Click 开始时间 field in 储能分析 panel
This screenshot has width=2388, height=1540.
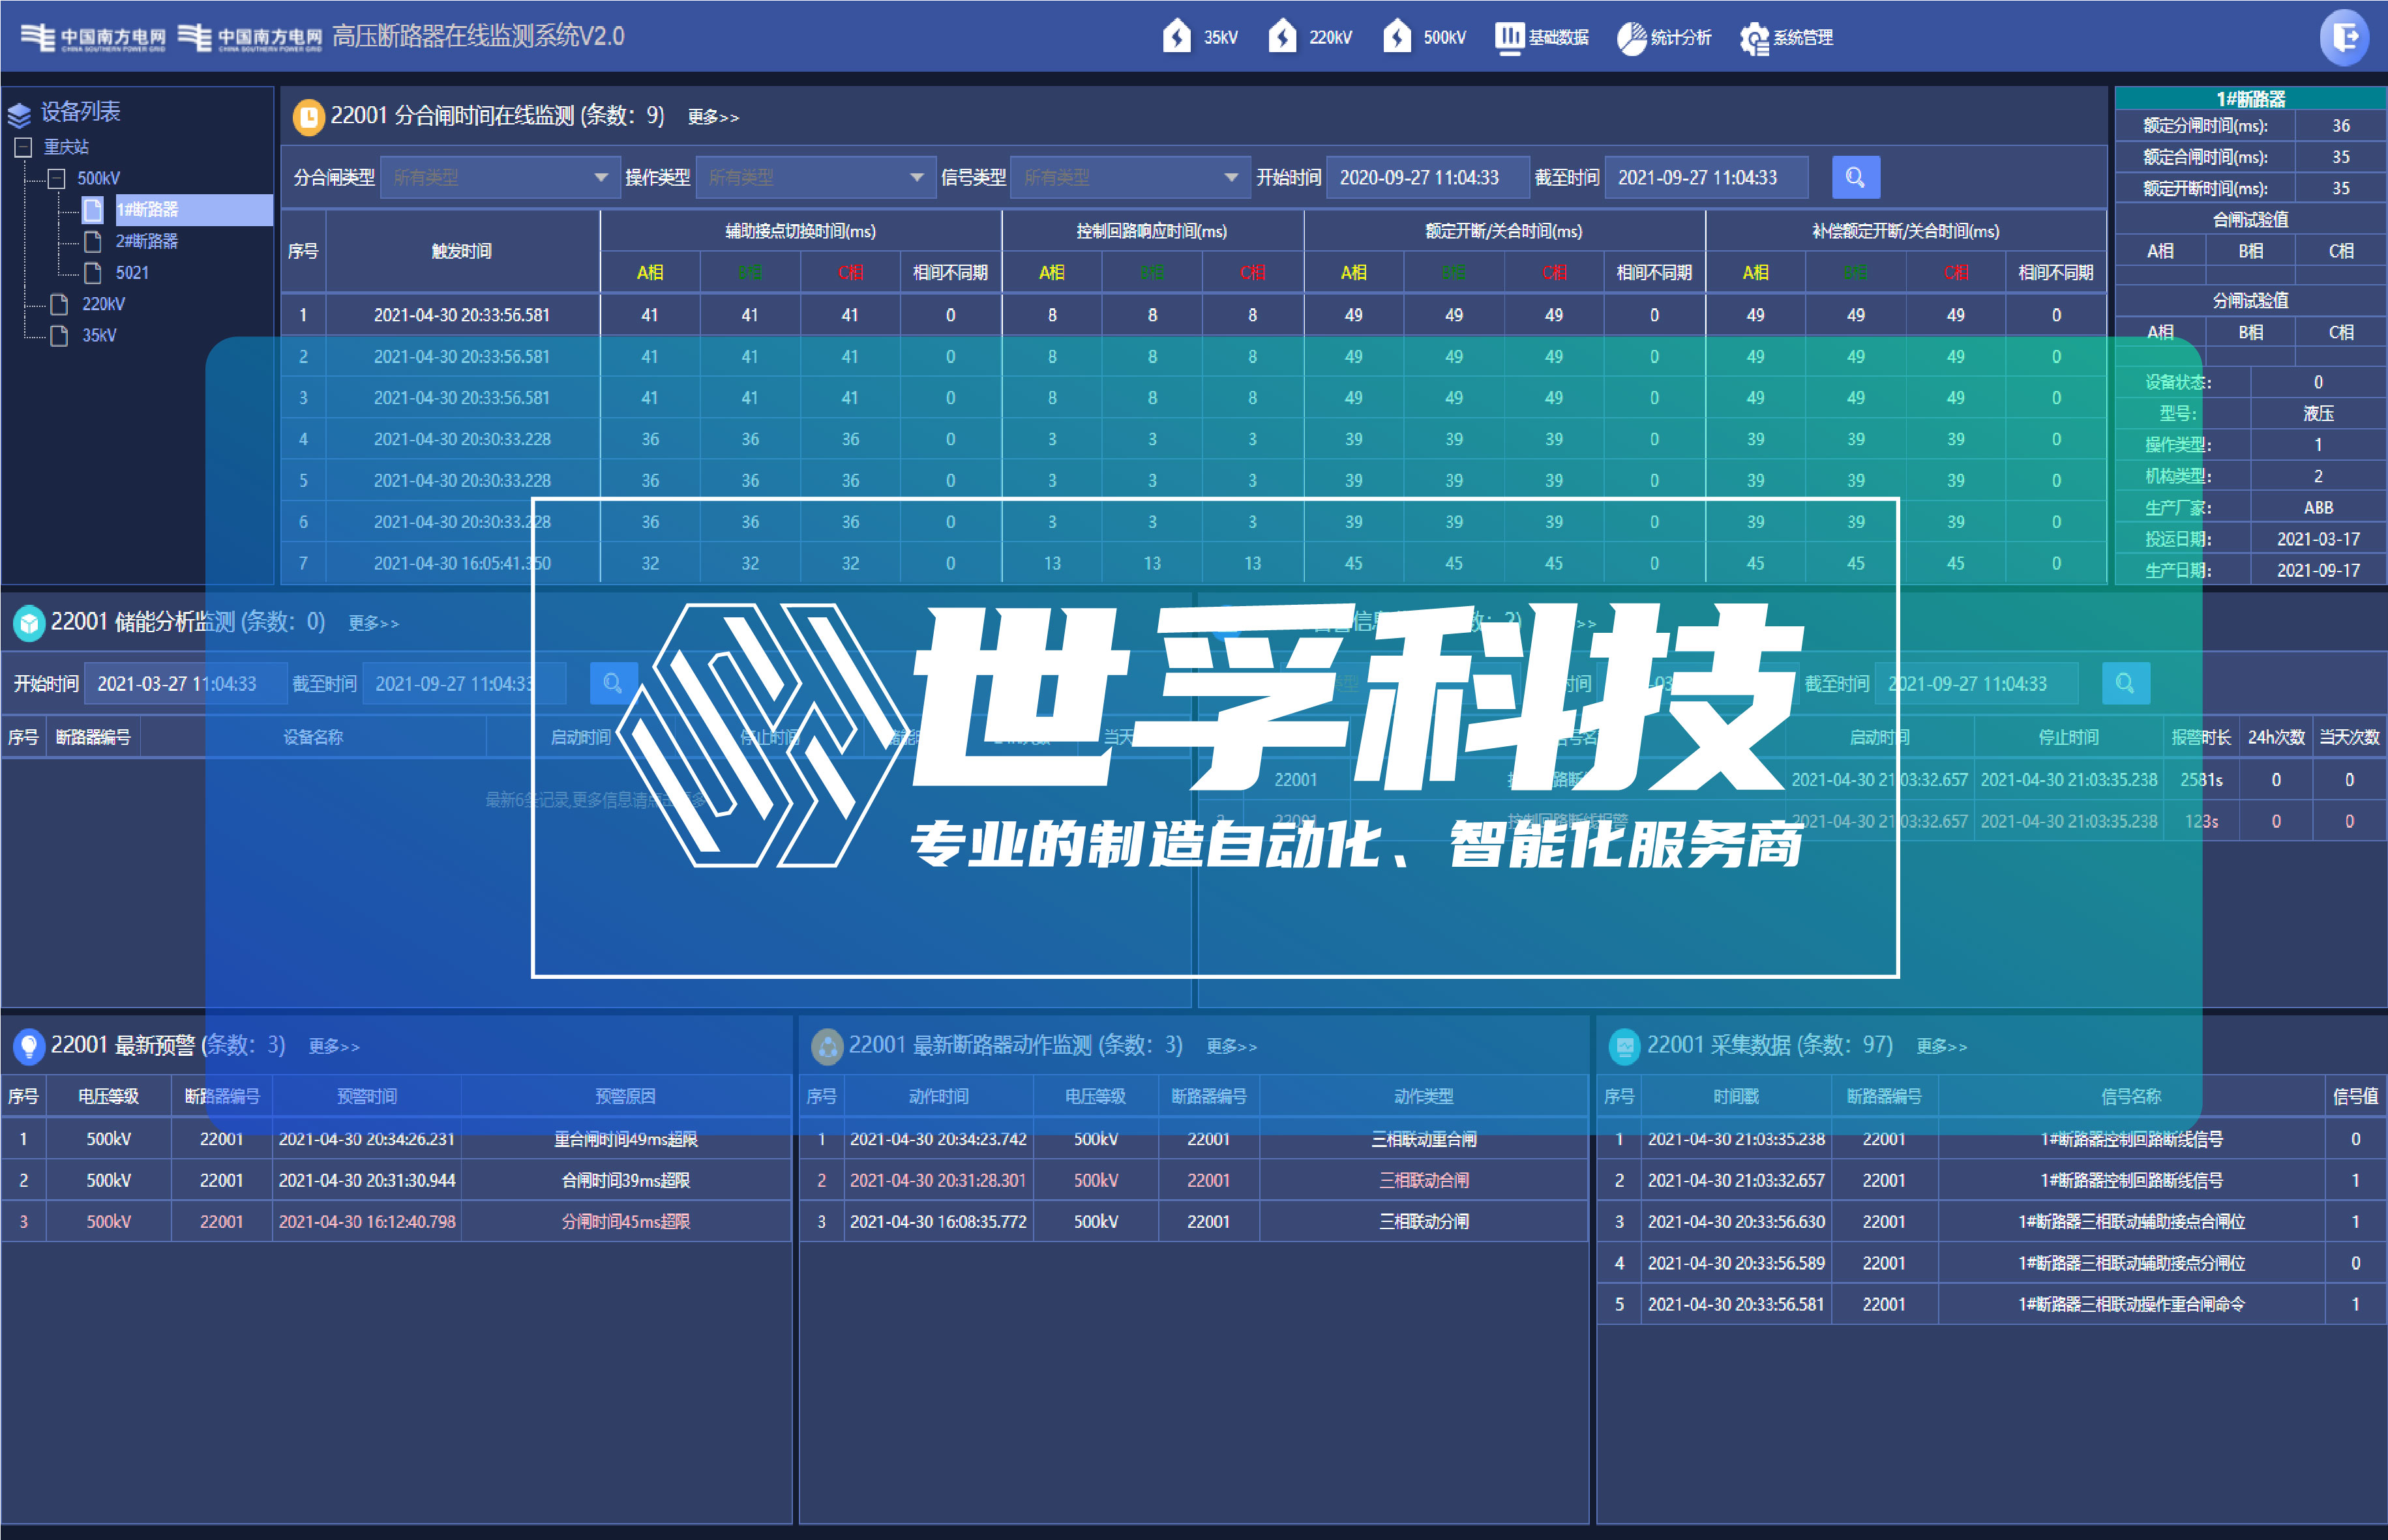click(185, 684)
